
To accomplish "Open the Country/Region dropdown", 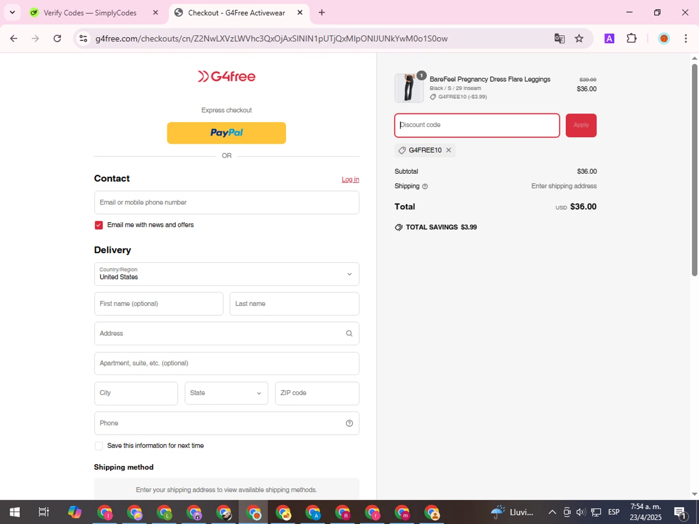I will coord(226,274).
